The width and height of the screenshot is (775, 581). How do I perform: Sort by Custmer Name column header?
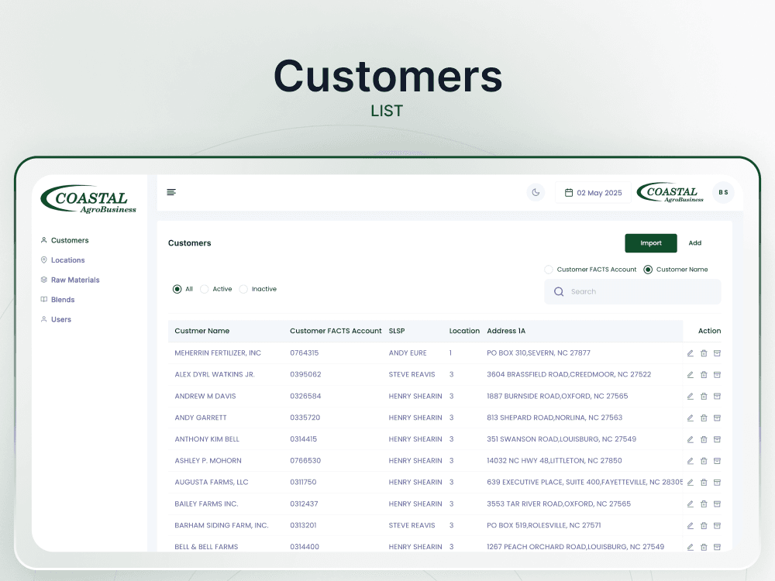(x=202, y=331)
